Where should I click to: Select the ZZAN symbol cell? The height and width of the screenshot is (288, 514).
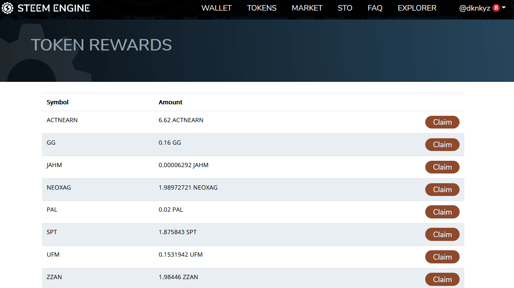pyautogui.click(x=54, y=277)
